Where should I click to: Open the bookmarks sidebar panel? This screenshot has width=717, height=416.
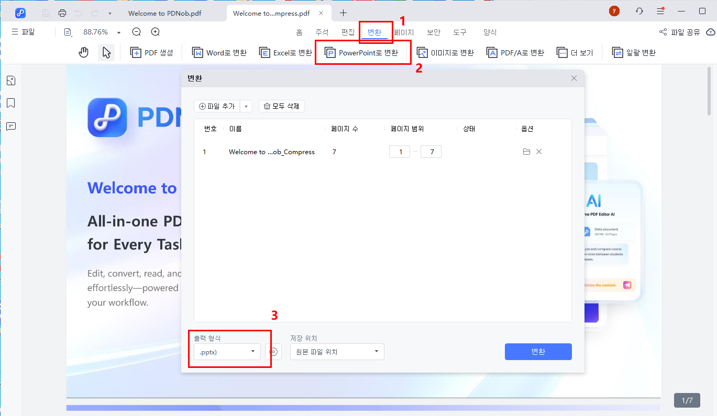click(10, 103)
